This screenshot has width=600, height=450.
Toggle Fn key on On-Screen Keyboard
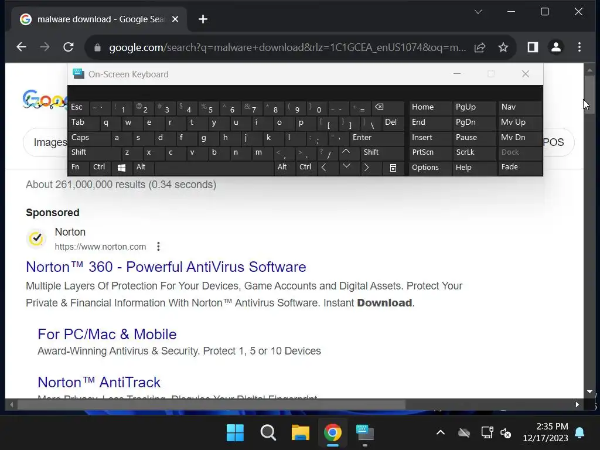tap(79, 168)
